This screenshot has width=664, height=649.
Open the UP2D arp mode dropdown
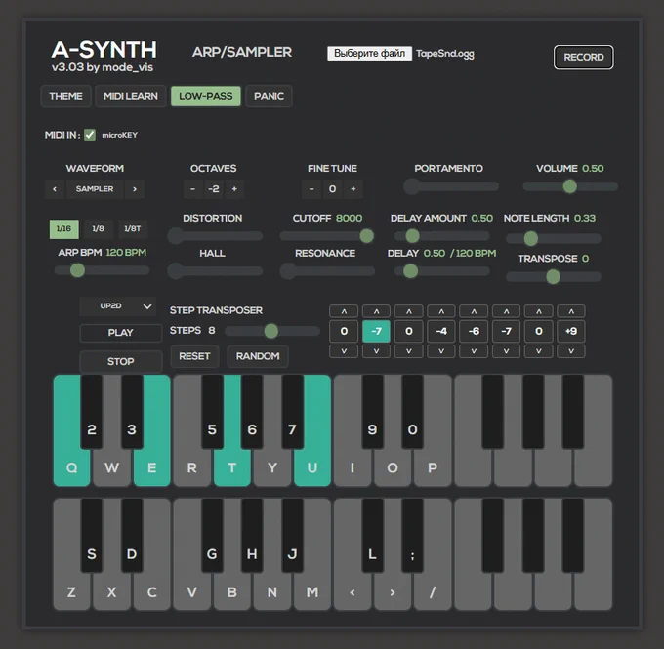(x=118, y=306)
